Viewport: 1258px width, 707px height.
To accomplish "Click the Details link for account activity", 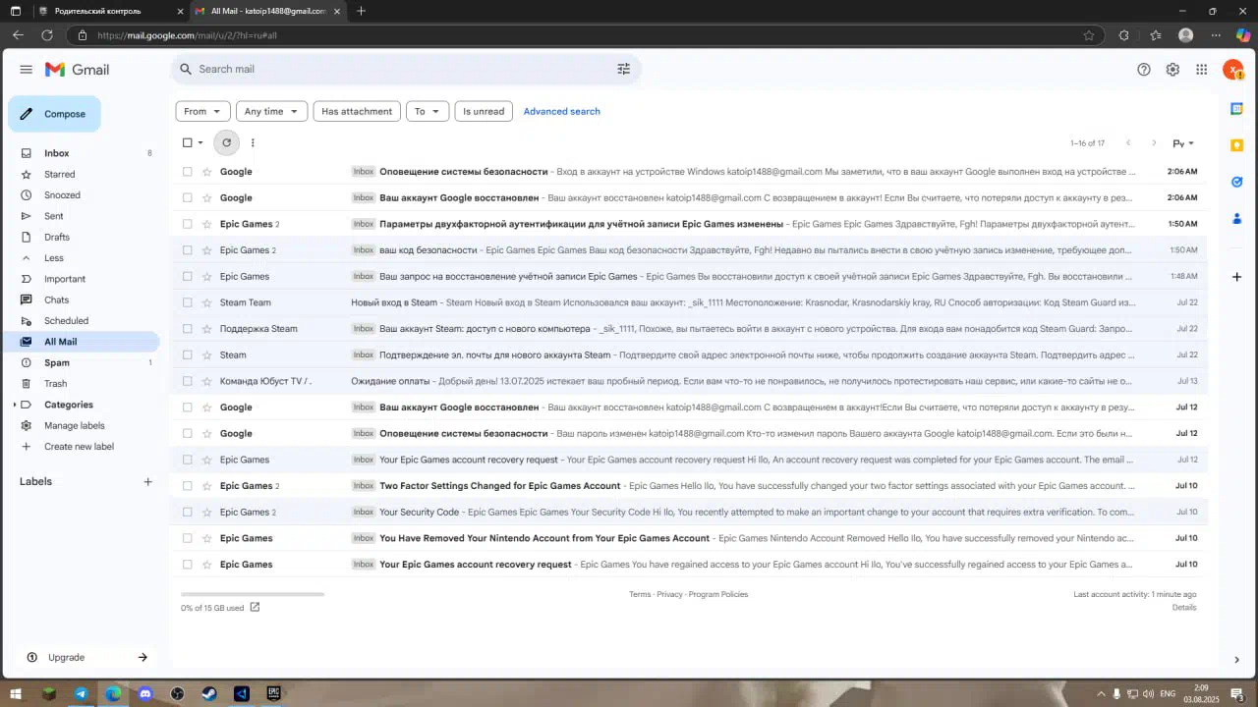I will [x=1184, y=608].
